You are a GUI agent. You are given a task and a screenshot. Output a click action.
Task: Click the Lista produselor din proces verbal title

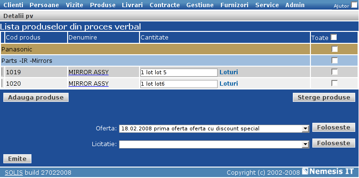(x=70, y=27)
